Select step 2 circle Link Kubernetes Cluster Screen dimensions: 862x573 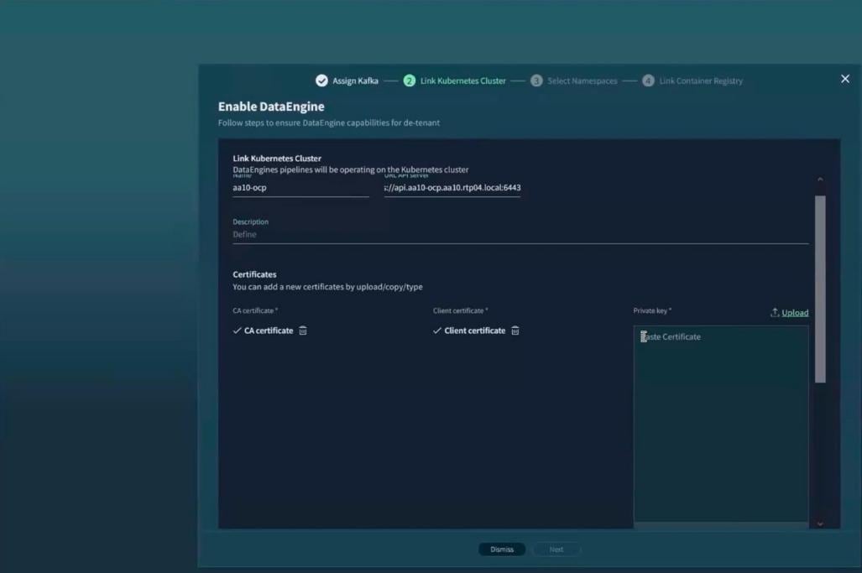[409, 81]
